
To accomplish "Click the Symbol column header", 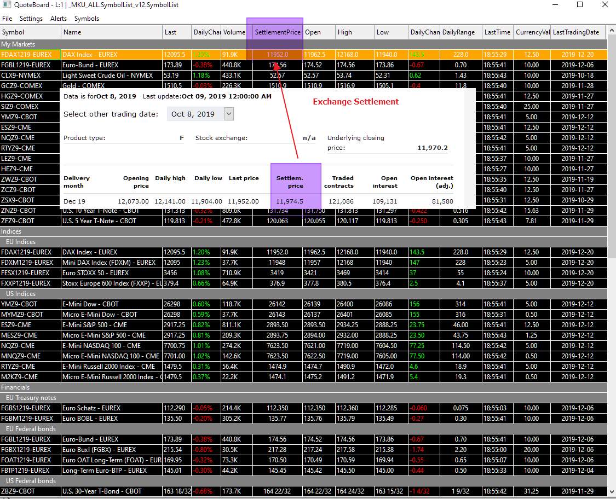I will [x=31, y=32].
